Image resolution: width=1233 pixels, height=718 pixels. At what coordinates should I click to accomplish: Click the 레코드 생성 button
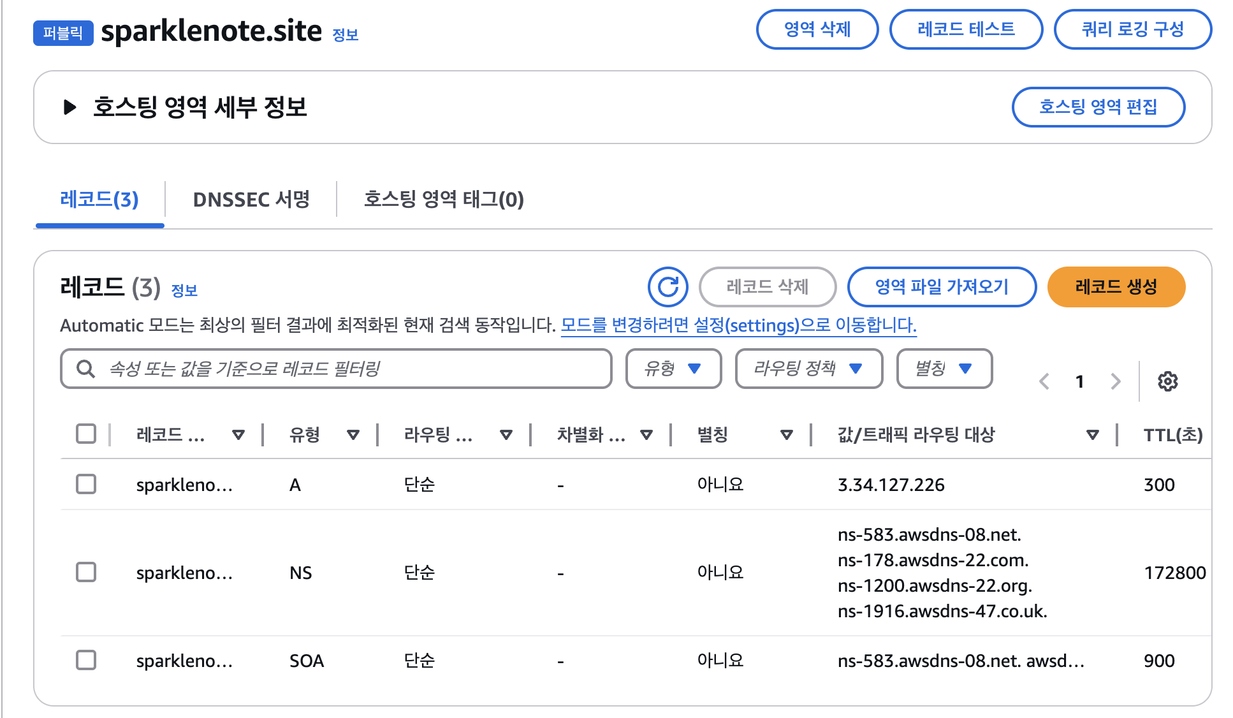coord(1116,287)
